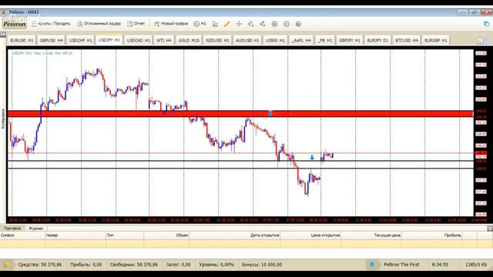This screenshot has height=277, width=493.
Task: Activate the crosshair cursor tool
Action: tap(239, 24)
